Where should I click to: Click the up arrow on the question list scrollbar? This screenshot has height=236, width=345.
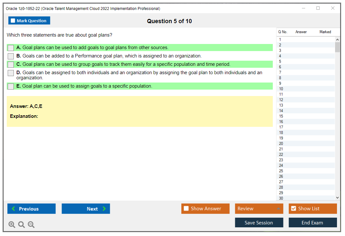click(x=337, y=39)
